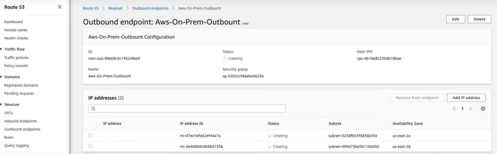Viewport: 497px width, 154px height.
Task: Click security group sg-02b32cf46eba9e23e
Action: (x=243, y=76)
